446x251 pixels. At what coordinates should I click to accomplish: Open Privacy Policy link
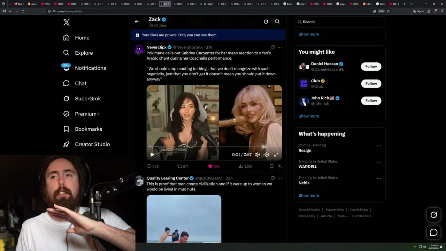tap(335, 210)
